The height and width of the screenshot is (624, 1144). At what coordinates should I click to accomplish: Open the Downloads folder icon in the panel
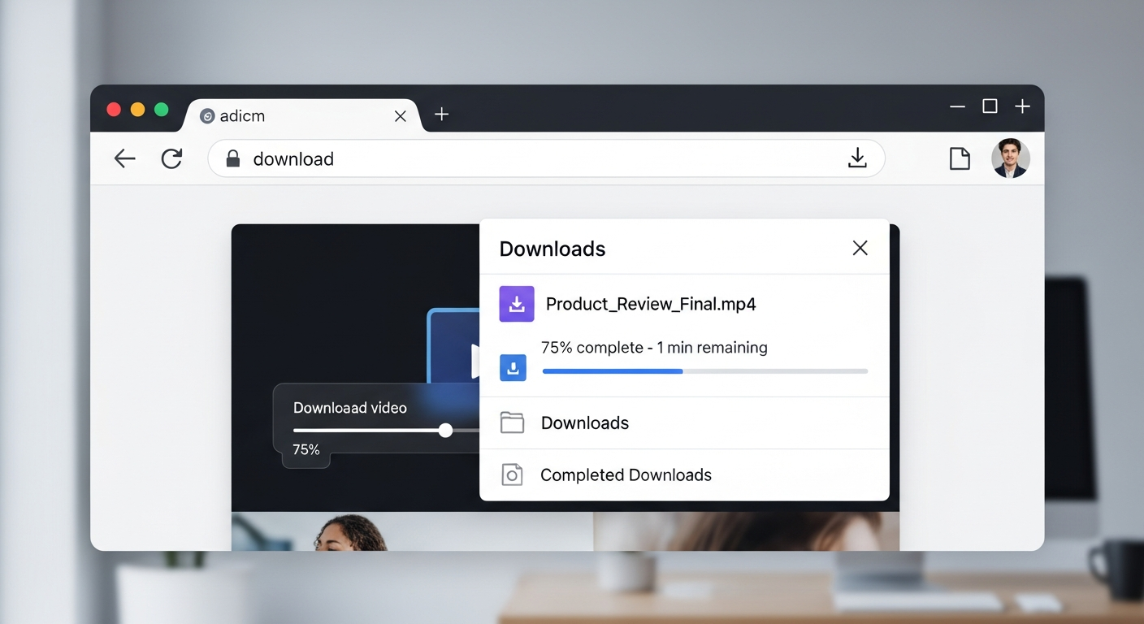pos(513,422)
